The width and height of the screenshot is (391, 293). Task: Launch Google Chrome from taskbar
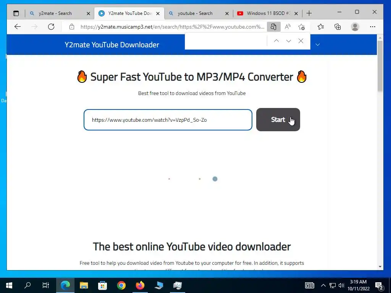[121, 285]
